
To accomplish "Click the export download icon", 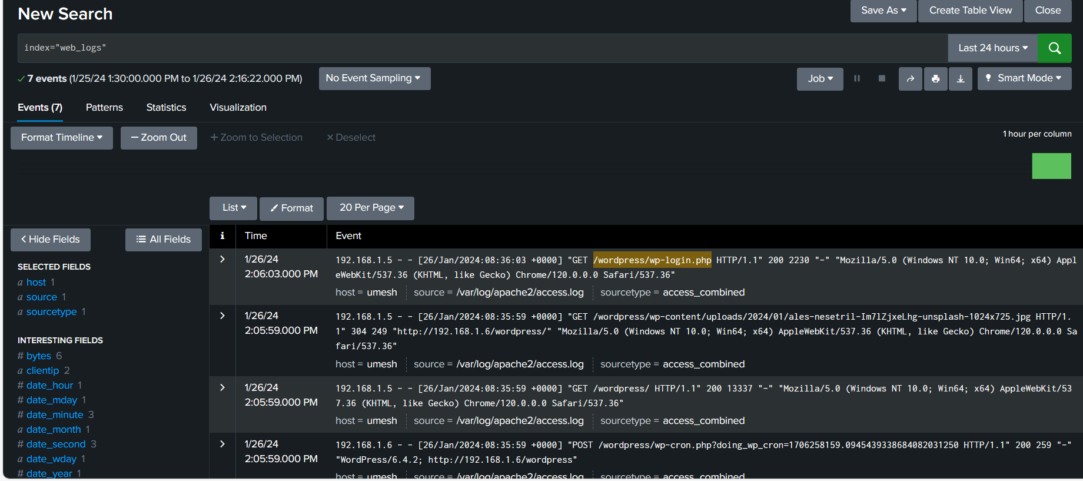I will coord(961,79).
